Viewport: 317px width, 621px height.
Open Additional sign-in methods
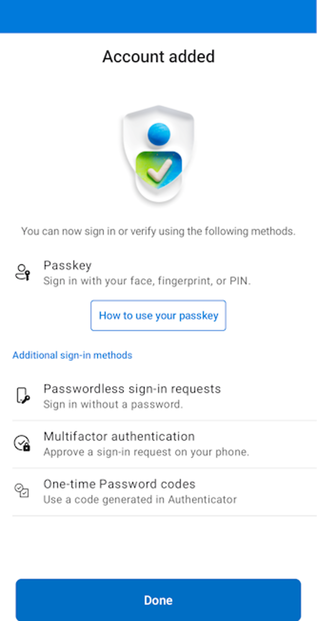pyautogui.click(x=72, y=355)
